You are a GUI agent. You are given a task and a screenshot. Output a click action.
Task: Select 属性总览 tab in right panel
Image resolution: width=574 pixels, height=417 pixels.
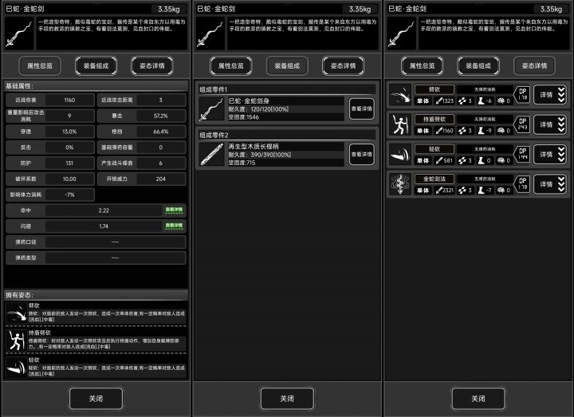tap(422, 66)
